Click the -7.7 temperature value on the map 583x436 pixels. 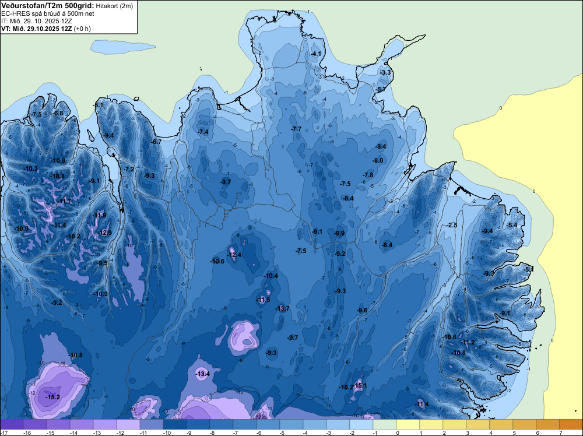click(296, 129)
